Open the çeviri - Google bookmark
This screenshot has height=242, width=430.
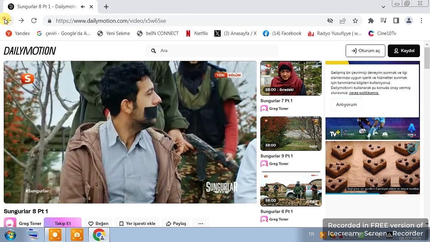63,33
